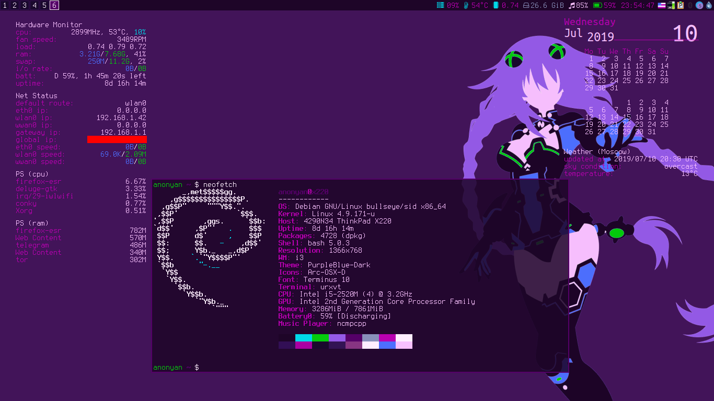
Task: Click the gateway ip 192.168.1.1 value
Action: pos(123,132)
